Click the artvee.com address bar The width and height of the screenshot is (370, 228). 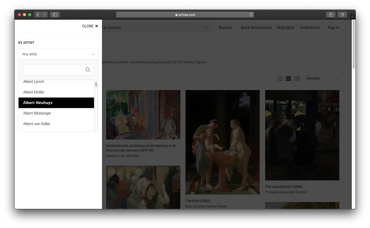pyautogui.click(x=185, y=15)
